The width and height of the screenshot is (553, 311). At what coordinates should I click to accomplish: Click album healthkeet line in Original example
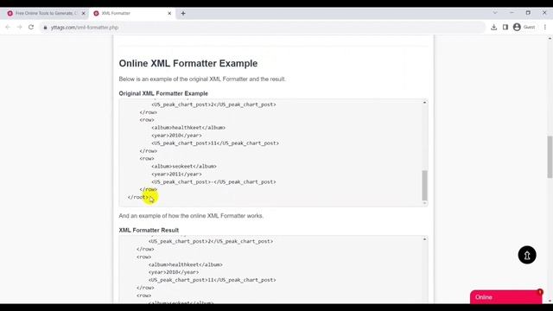[188, 128]
